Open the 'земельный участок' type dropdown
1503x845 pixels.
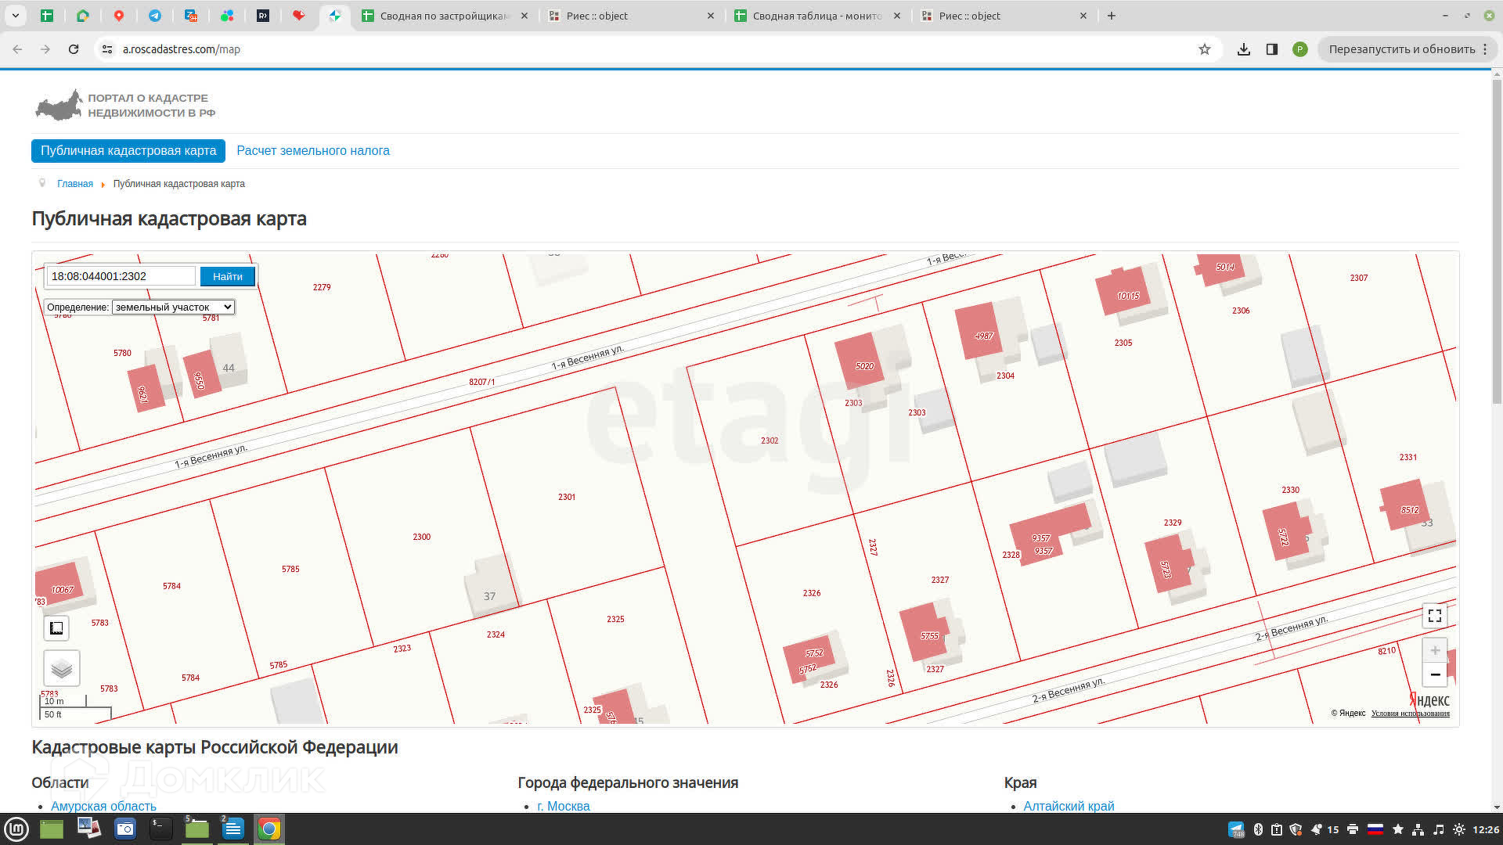[173, 307]
